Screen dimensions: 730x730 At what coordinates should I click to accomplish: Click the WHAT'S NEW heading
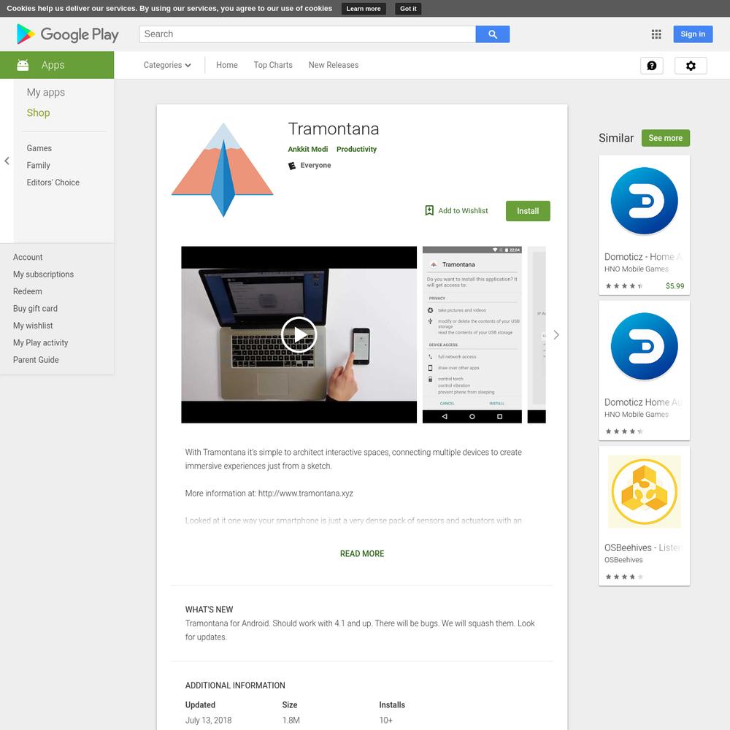click(x=209, y=610)
